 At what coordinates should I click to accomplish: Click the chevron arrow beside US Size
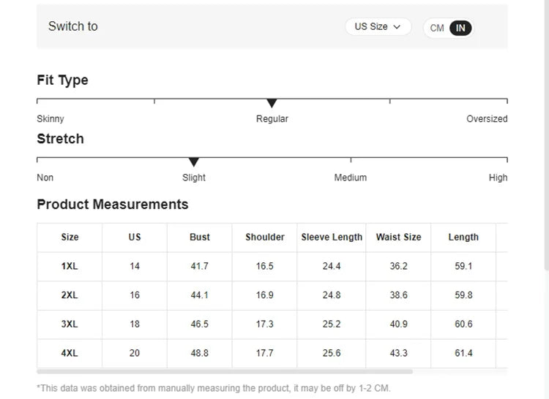(397, 27)
